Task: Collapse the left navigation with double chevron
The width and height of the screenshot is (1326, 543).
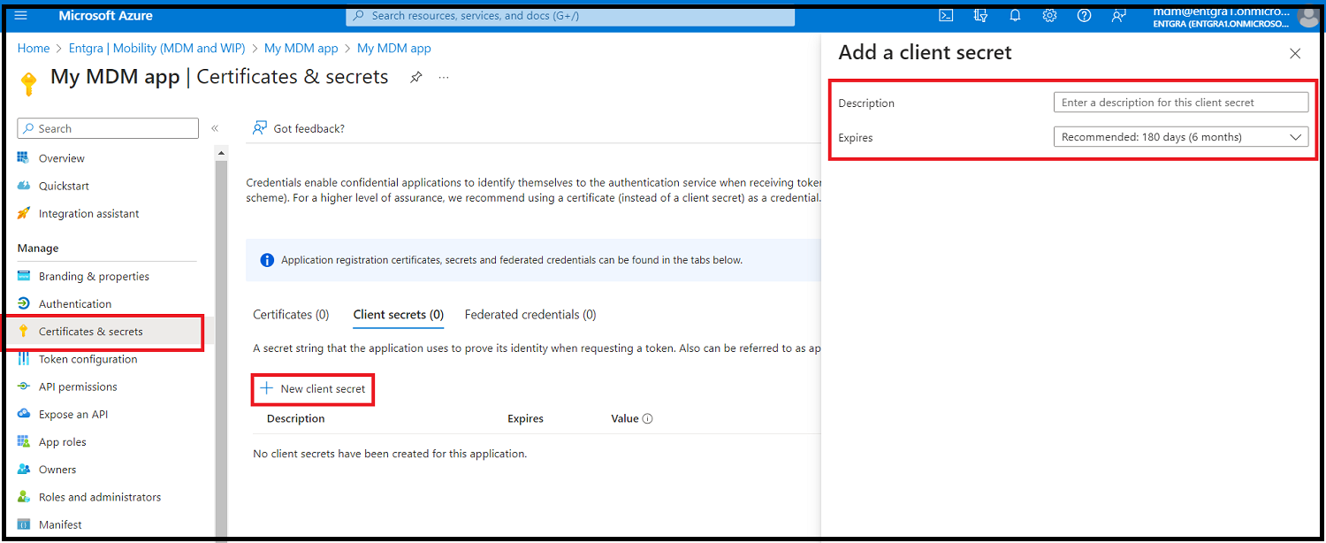Action: point(215,129)
